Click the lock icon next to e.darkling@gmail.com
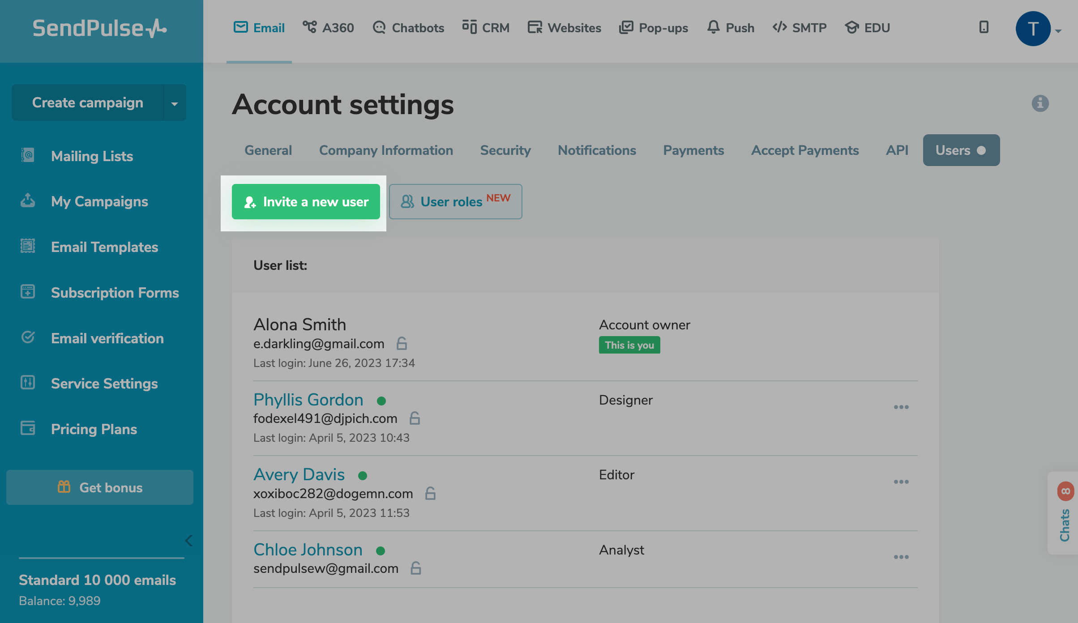 pyautogui.click(x=402, y=344)
